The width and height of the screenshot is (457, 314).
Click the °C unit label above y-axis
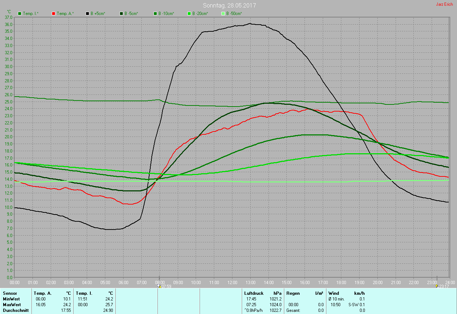tap(9, 12)
